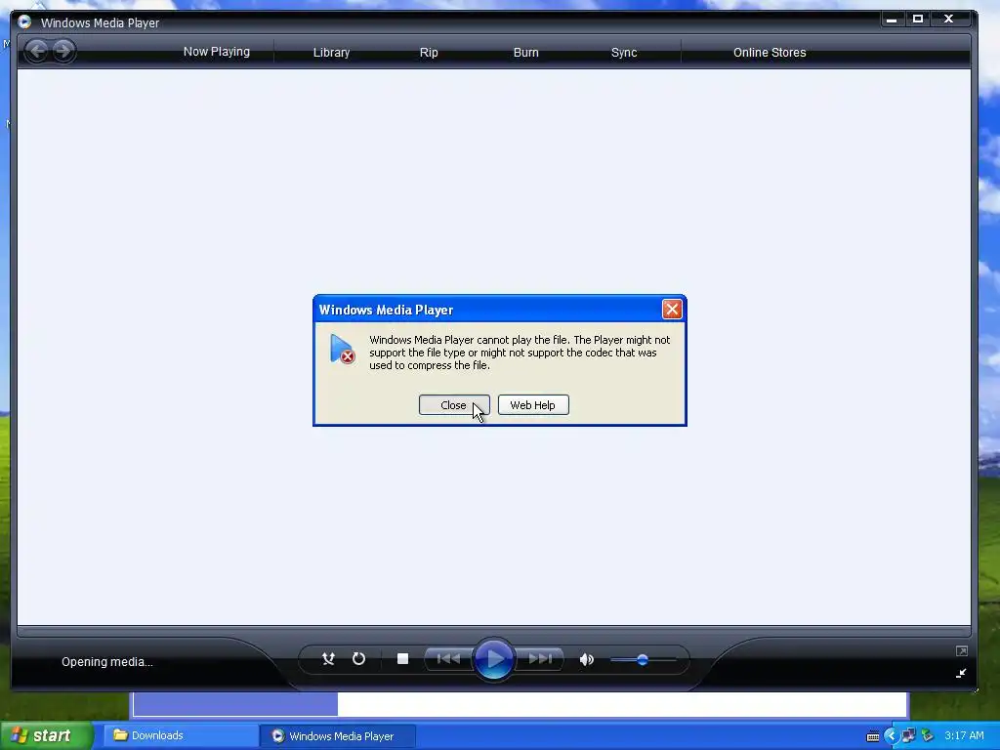
Task: Click the full screen view icon
Action: click(x=962, y=651)
